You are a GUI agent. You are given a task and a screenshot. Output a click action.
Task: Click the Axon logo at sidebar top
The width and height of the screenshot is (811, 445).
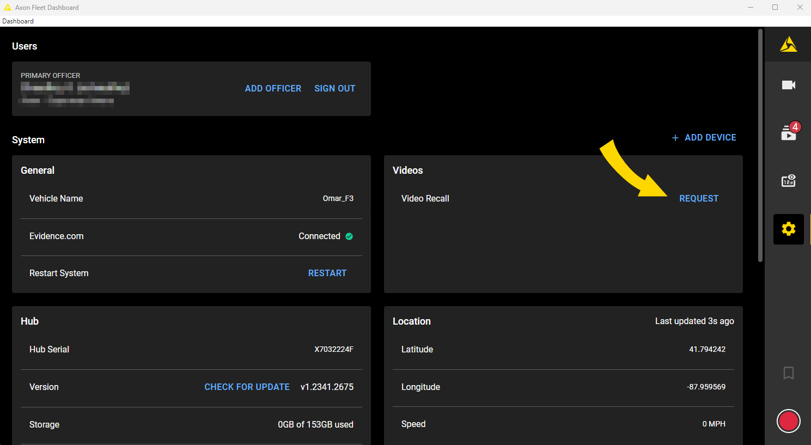click(788, 44)
